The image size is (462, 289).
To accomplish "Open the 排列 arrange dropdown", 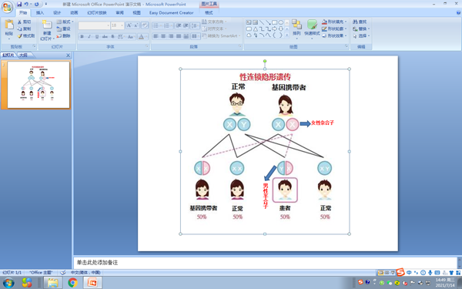I will tap(296, 29).
